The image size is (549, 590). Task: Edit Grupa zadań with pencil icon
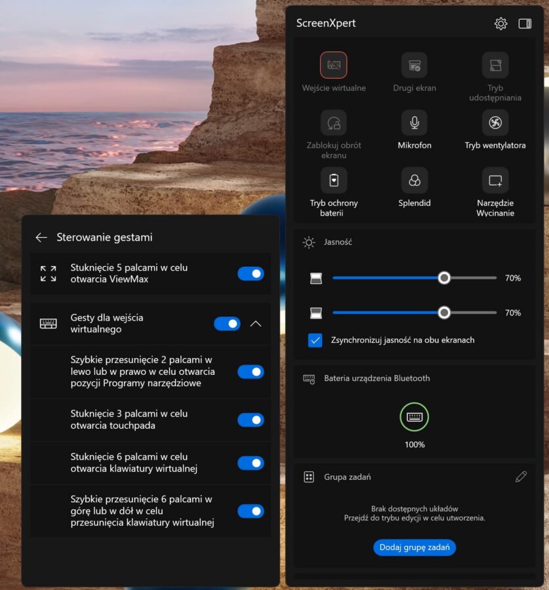tap(521, 477)
